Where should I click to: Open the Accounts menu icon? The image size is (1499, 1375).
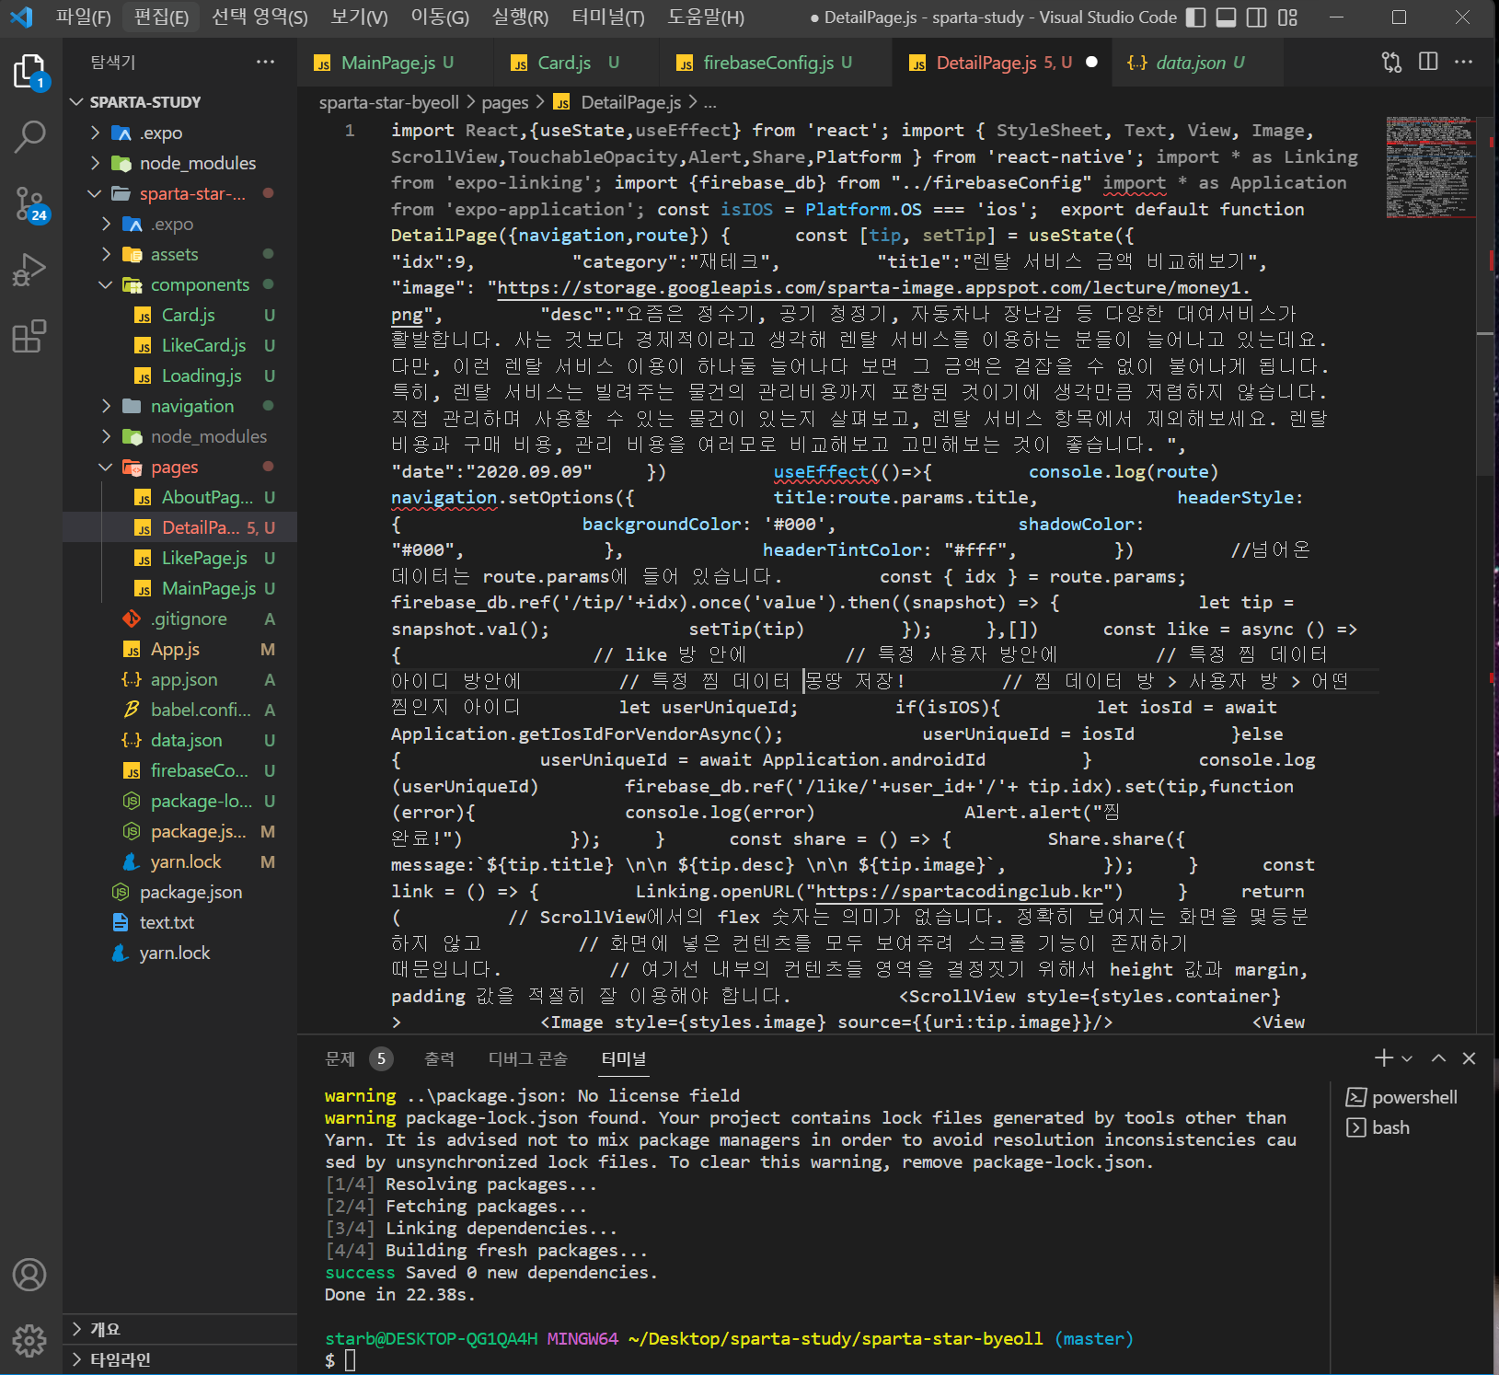[29, 1275]
